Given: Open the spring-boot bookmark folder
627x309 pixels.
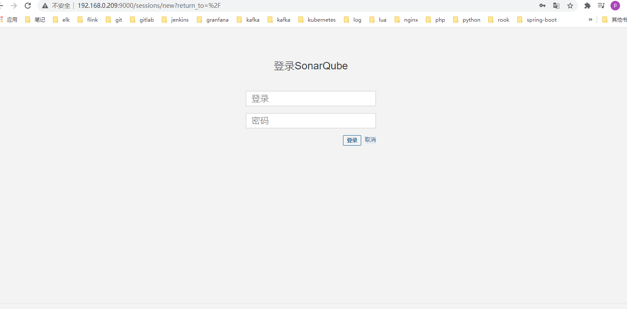Looking at the screenshot, I should [x=537, y=20].
